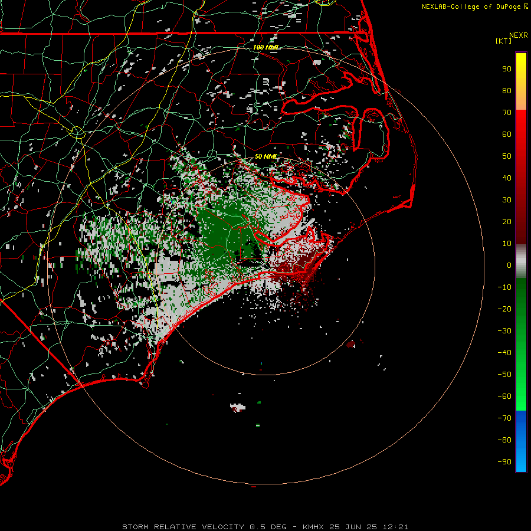Select the -80 value on velocity scale

(x=504, y=440)
